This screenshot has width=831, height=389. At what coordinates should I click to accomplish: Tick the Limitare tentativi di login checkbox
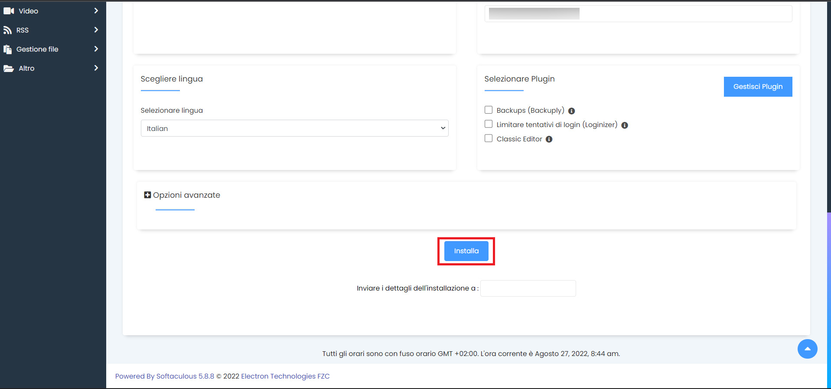489,124
